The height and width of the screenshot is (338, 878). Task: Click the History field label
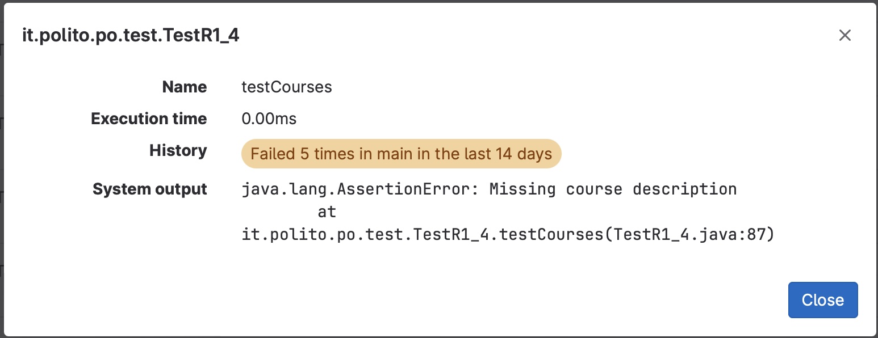click(178, 150)
